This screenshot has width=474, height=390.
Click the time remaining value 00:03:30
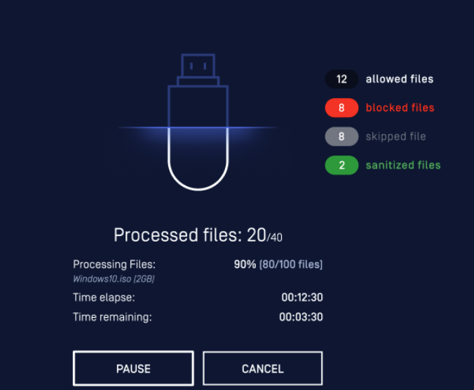[x=301, y=317]
